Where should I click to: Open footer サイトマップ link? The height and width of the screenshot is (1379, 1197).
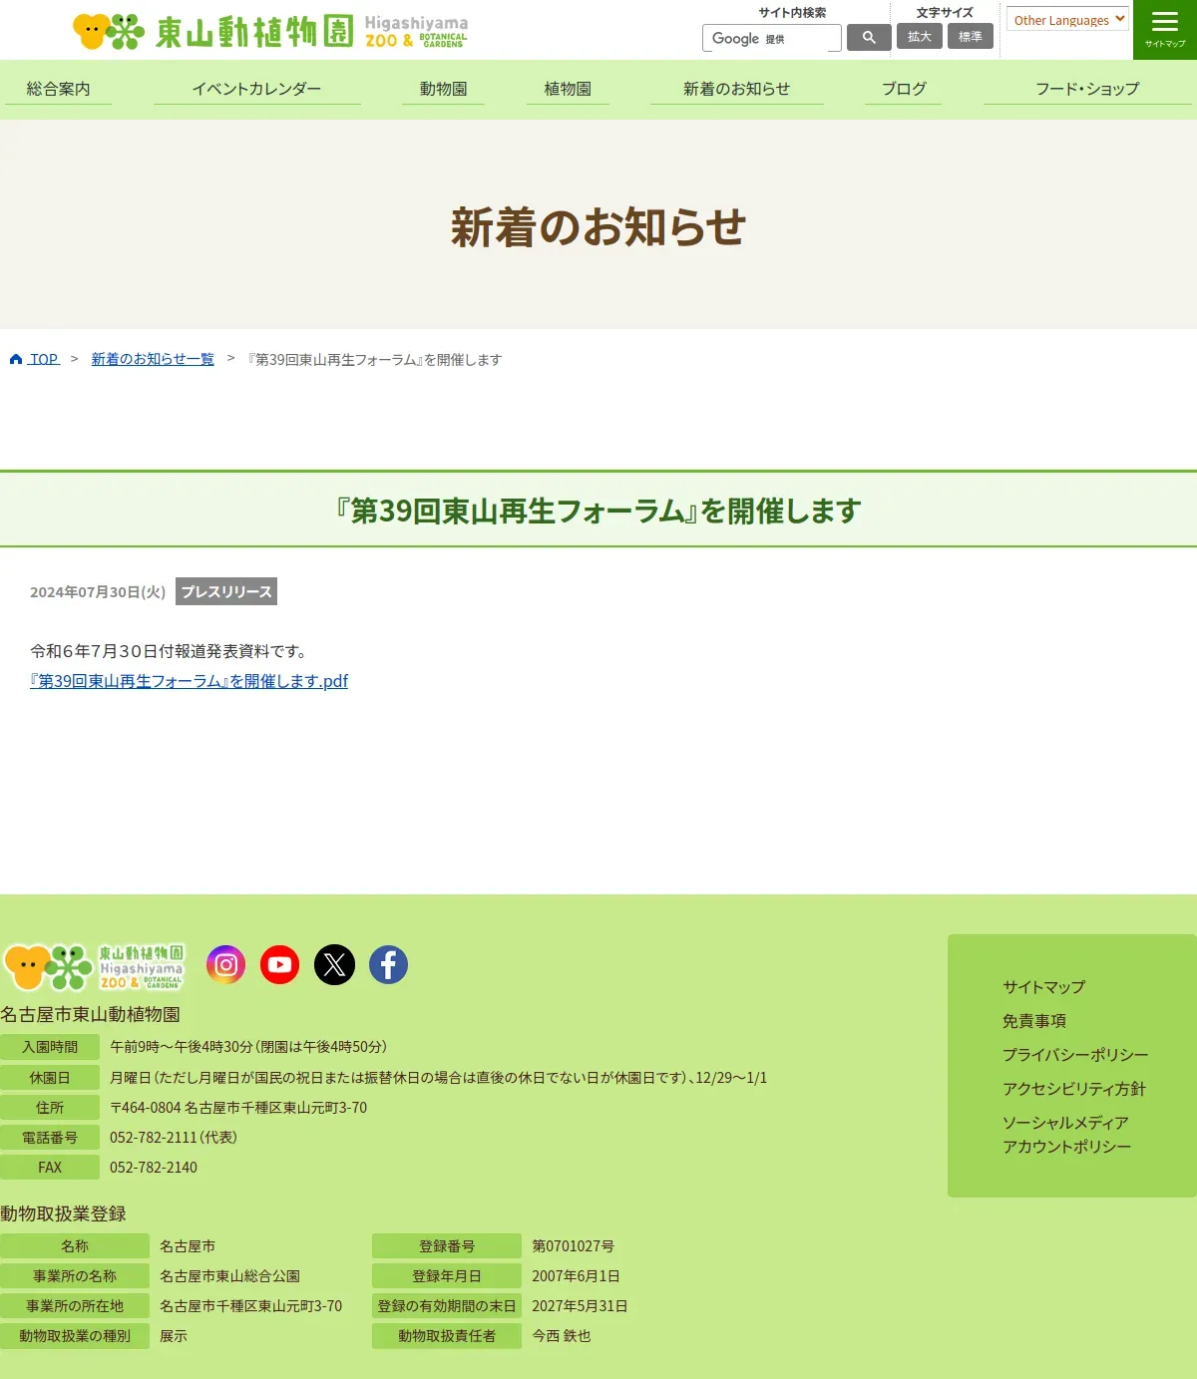1043,987
